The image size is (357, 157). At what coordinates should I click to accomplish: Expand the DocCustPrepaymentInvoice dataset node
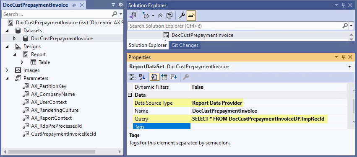(15, 39)
